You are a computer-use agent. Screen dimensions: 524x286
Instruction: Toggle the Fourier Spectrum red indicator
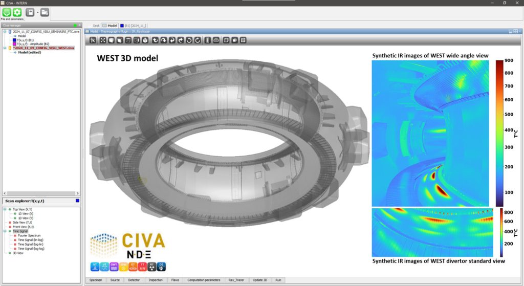tap(15, 235)
